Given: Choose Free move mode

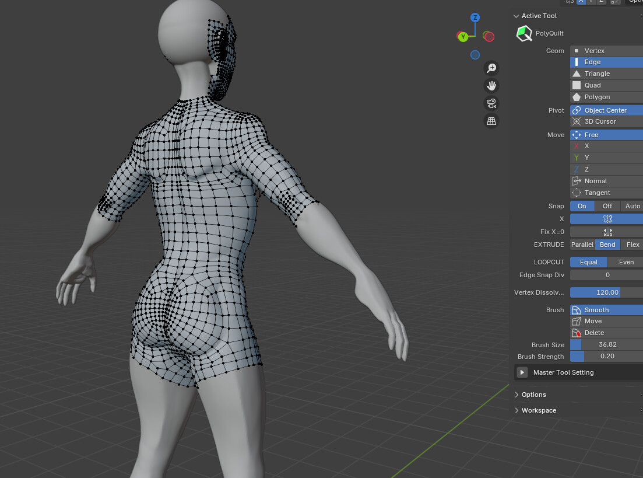Looking at the screenshot, I should [x=606, y=135].
